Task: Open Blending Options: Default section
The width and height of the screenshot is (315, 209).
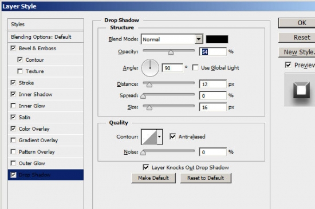Action: pyautogui.click(x=46, y=37)
